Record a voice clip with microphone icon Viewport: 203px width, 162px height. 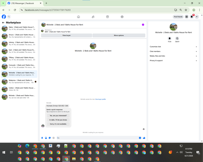(42, 138)
